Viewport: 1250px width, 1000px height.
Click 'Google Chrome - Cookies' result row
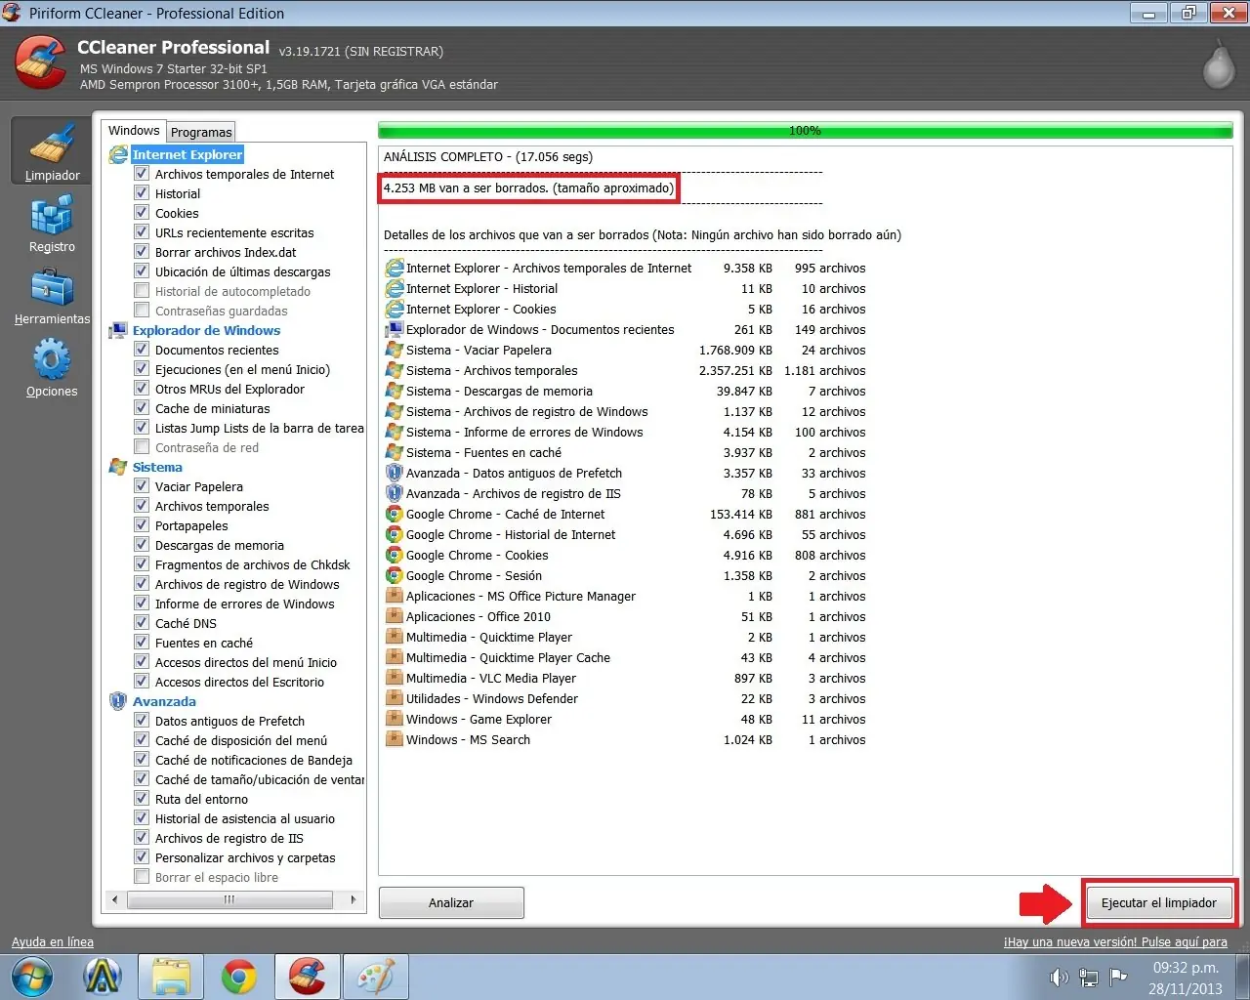click(x=626, y=555)
